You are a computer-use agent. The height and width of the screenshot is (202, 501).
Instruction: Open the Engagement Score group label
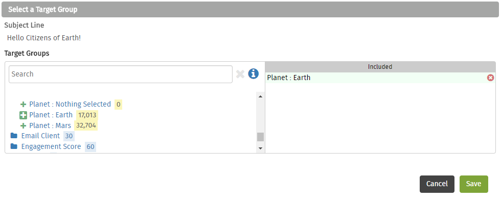pos(51,146)
